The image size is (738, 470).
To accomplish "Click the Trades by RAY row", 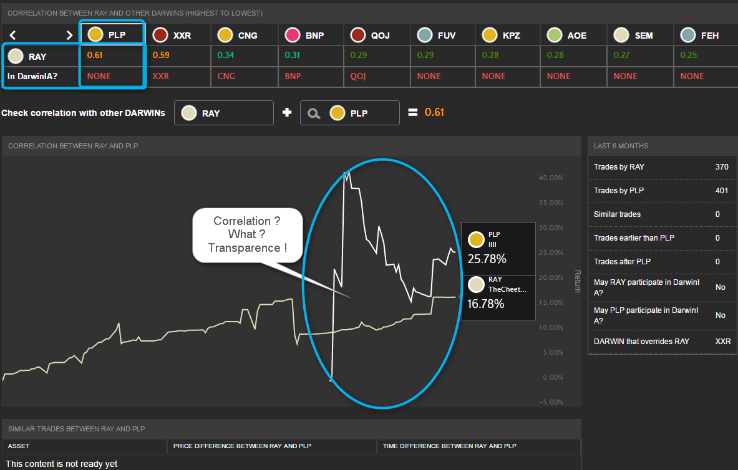I will click(663, 167).
